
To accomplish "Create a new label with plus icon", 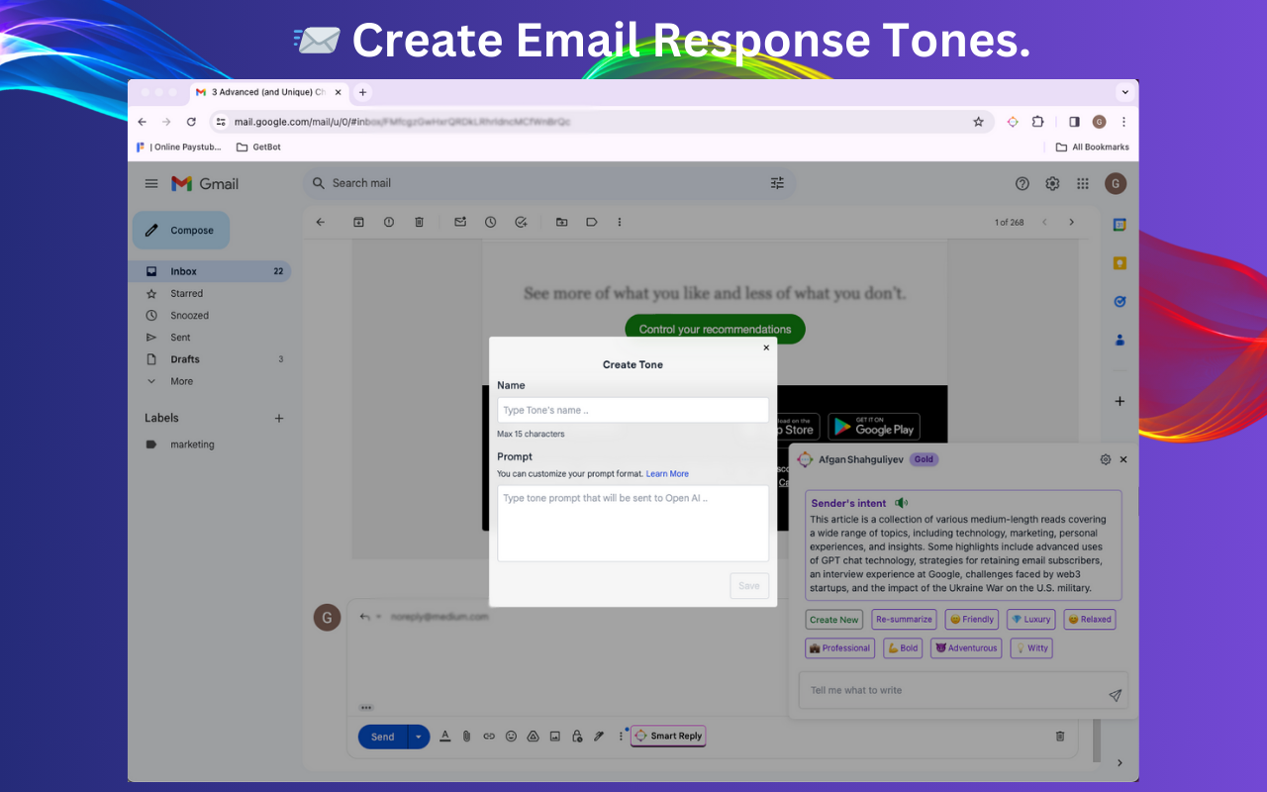I will tap(279, 418).
